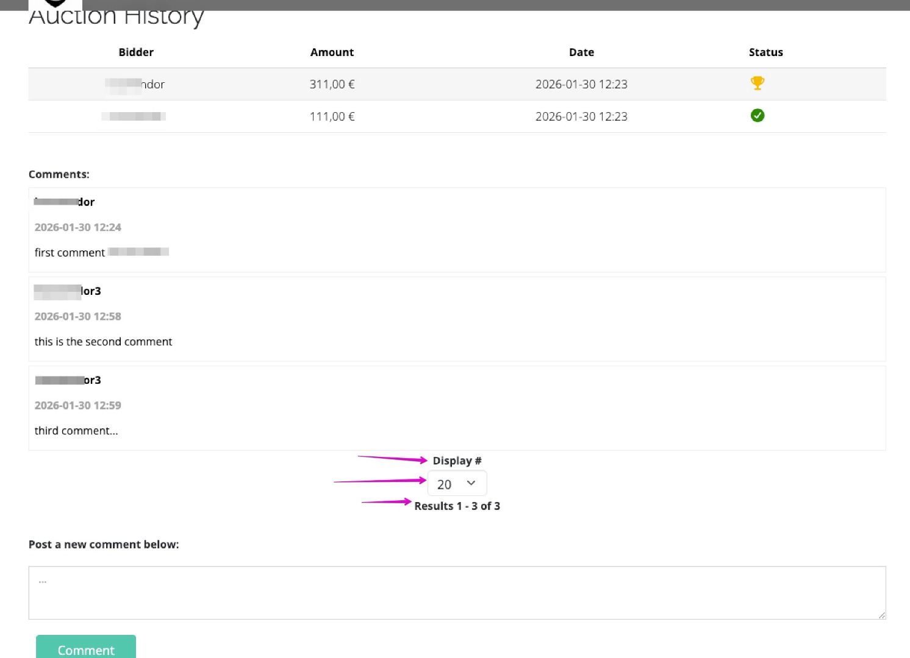Viewport: 910px width, 658px height.
Task: Click the first comment timestamp 12:24
Action: 78,227
